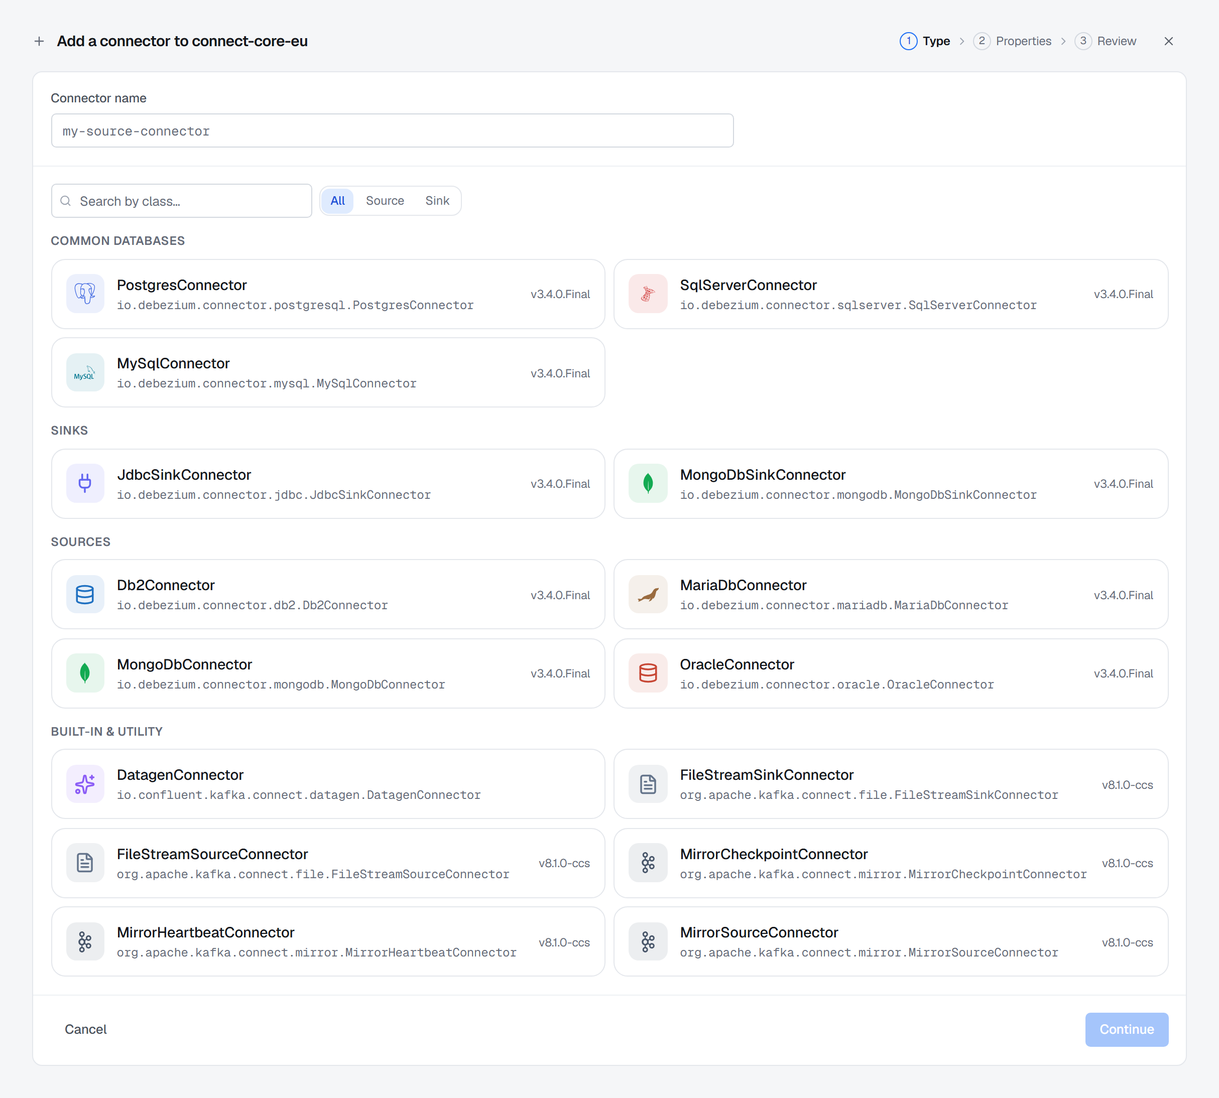The height and width of the screenshot is (1098, 1219).
Task: Click the SQL Server connector icon
Action: point(648,294)
